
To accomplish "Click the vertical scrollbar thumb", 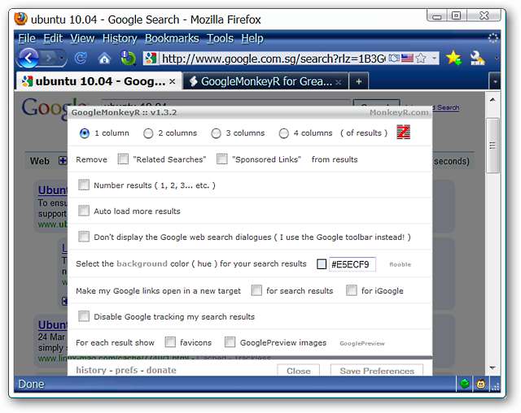I will click(x=493, y=146).
